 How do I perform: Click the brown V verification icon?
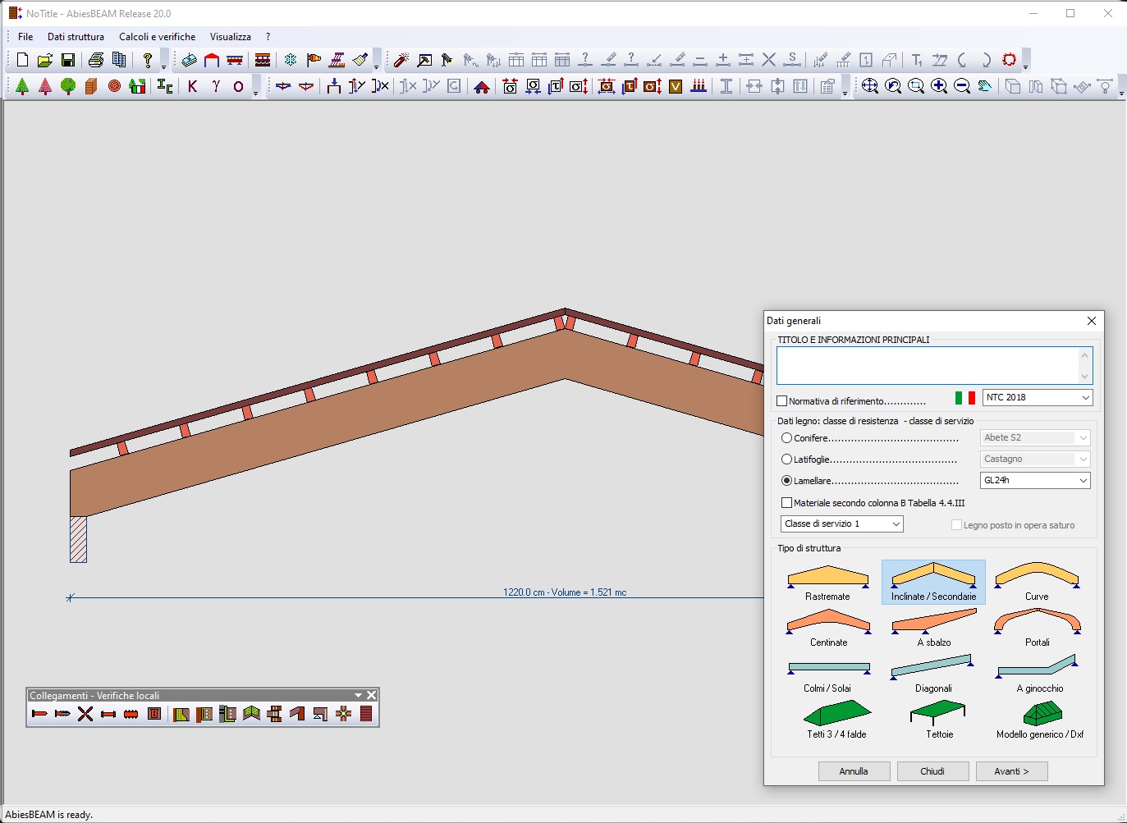676,86
